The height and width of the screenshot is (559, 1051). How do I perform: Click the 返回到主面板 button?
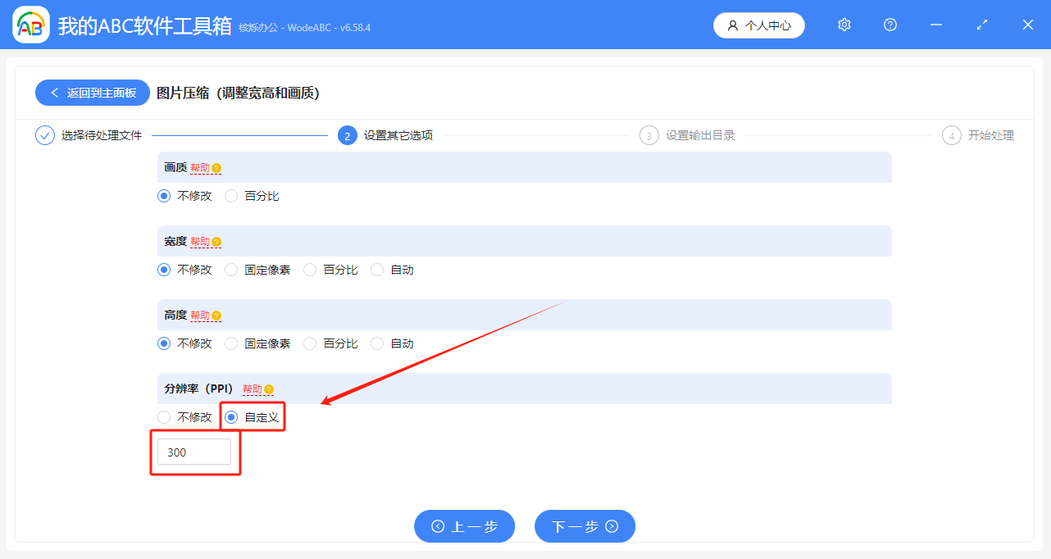[92, 93]
